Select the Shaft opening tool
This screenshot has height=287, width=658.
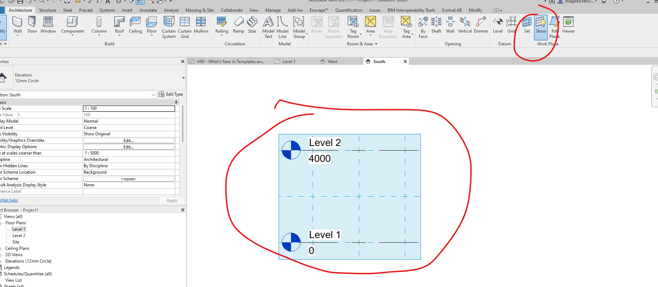coord(436,25)
